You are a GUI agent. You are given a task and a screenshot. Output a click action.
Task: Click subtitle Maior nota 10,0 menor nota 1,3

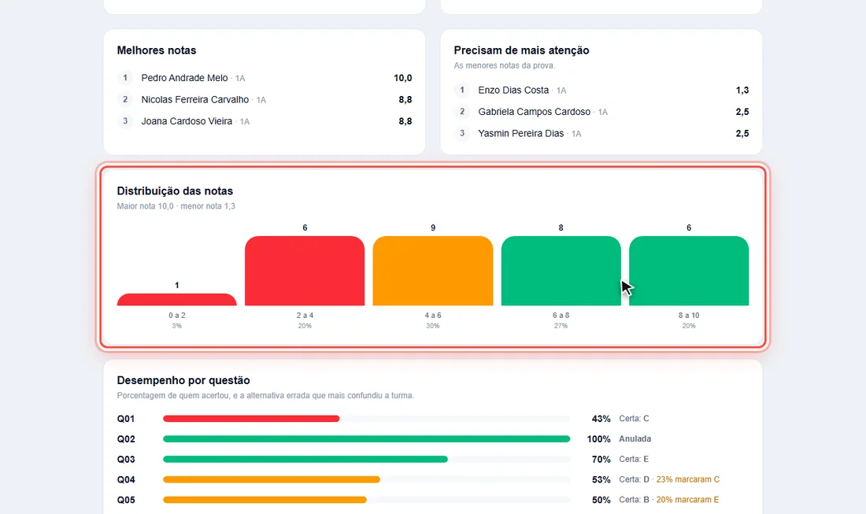click(x=176, y=206)
